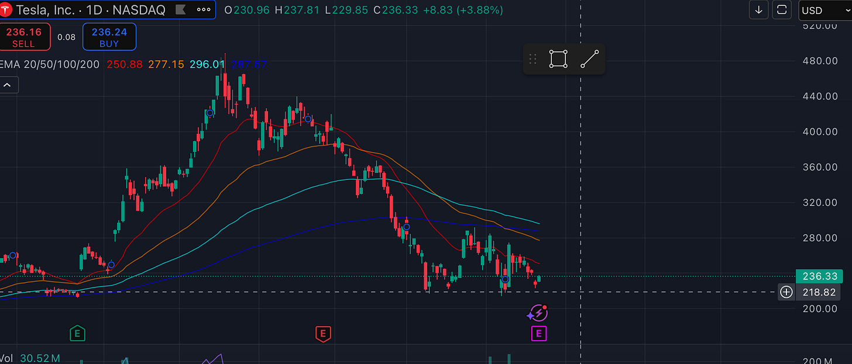The width and height of the screenshot is (852, 364).
Task: Click the blue BUY 236.24 button
Action: tap(109, 37)
